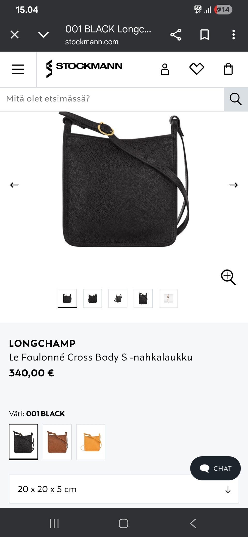Open the browser three-dot menu
Viewport: 248px width, 537px height.
click(x=234, y=35)
